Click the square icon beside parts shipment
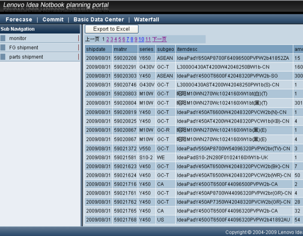303x236 pixels. click(3, 57)
